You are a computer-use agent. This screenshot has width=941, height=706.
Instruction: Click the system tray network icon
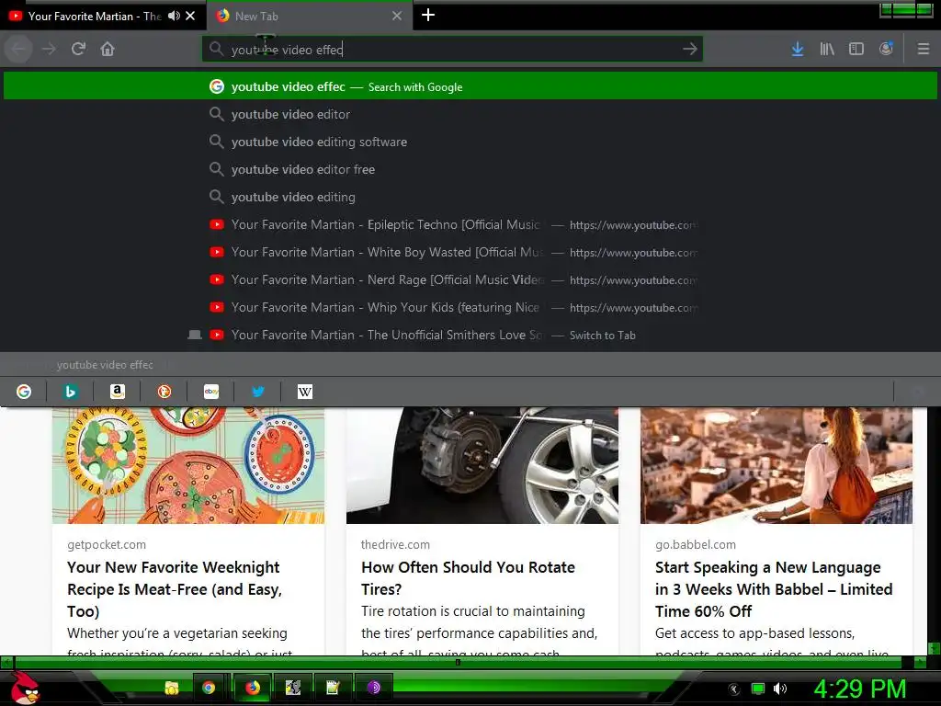[x=758, y=689]
